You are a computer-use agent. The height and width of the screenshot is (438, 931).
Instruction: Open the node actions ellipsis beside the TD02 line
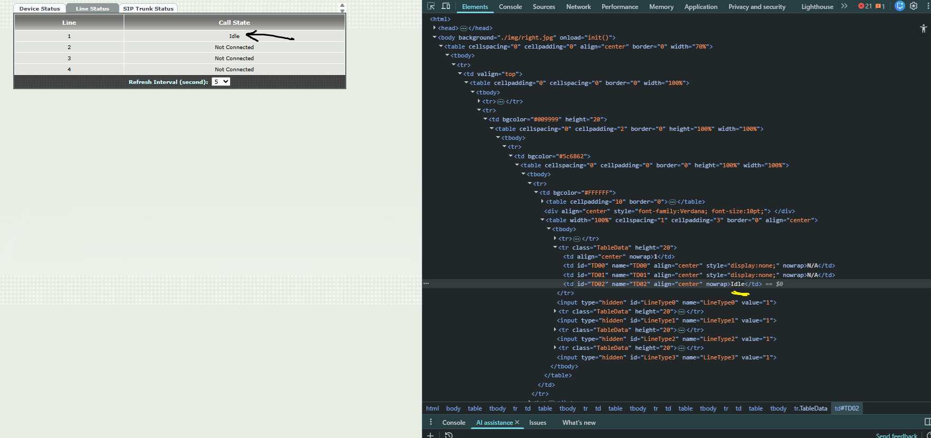(426, 284)
